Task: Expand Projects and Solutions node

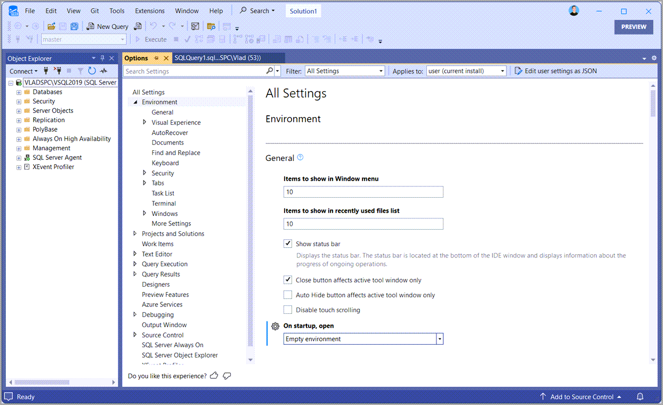Action: (x=135, y=233)
